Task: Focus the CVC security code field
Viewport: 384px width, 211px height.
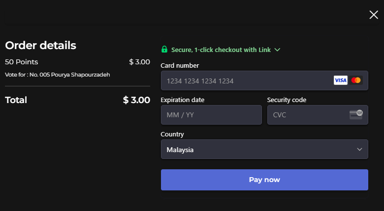Action: 305,115
